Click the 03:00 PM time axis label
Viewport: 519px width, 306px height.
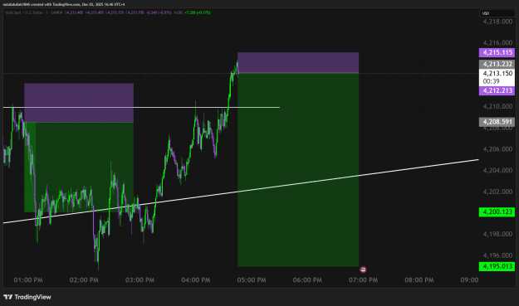click(x=140, y=280)
